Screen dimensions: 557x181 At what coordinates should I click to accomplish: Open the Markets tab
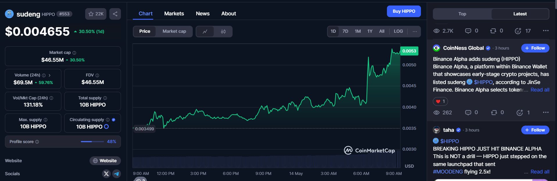point(174,14)
